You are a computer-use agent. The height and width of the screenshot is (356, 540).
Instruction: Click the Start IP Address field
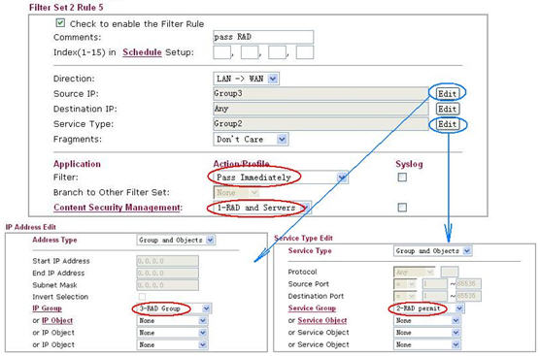[167, 261]
